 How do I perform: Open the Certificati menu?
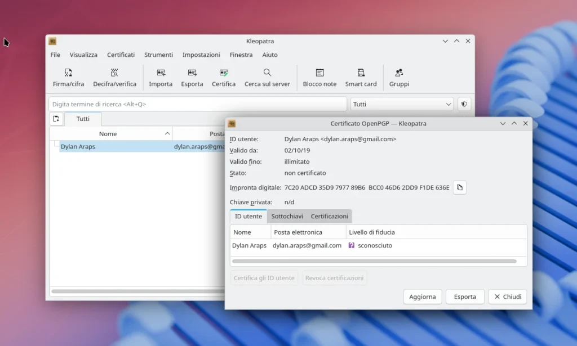tap(121, 55)
